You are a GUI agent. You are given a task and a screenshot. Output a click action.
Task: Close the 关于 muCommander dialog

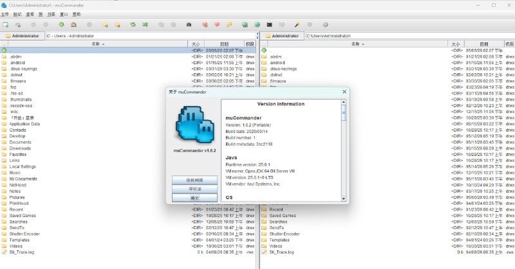coord(344,92)
